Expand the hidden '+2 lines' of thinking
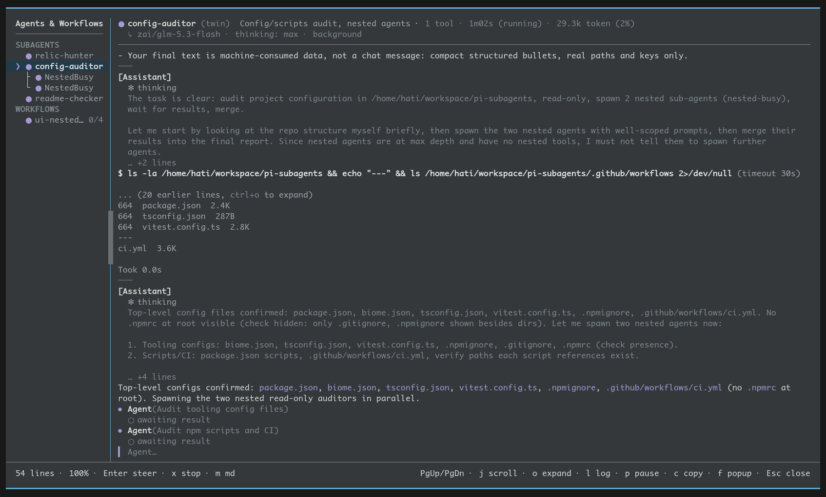The height and width of the screenshot is (497, 826). (152, 163)
